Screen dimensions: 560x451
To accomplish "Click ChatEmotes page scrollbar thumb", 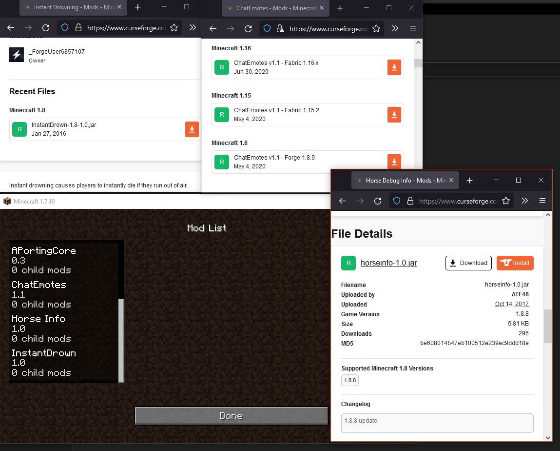I will point(418,63).
